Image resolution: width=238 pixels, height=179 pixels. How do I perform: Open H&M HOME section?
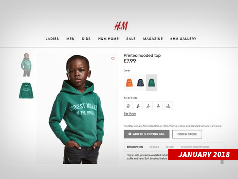109,39
